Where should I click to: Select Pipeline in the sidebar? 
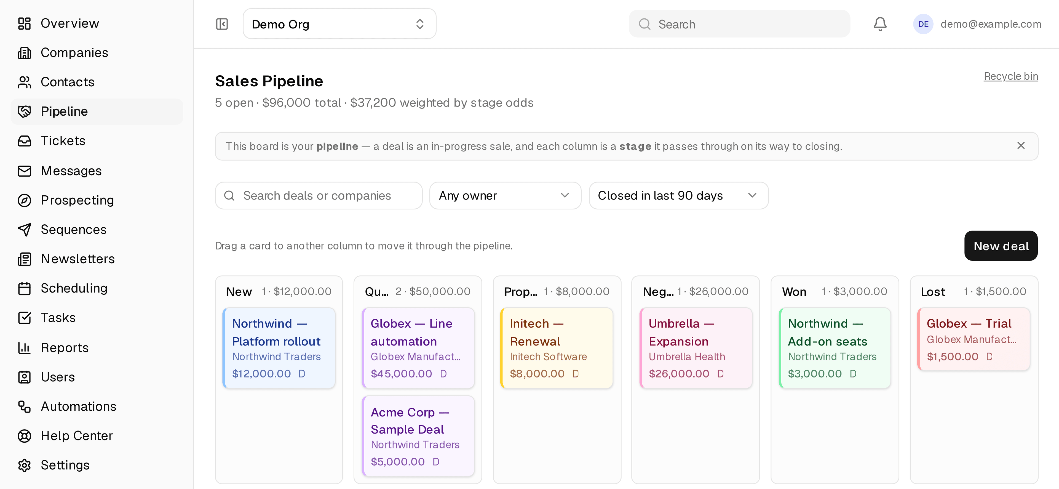[x=97, y=111]
